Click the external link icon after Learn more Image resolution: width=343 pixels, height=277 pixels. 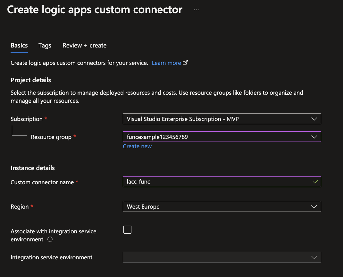click(x=185, y=63)
